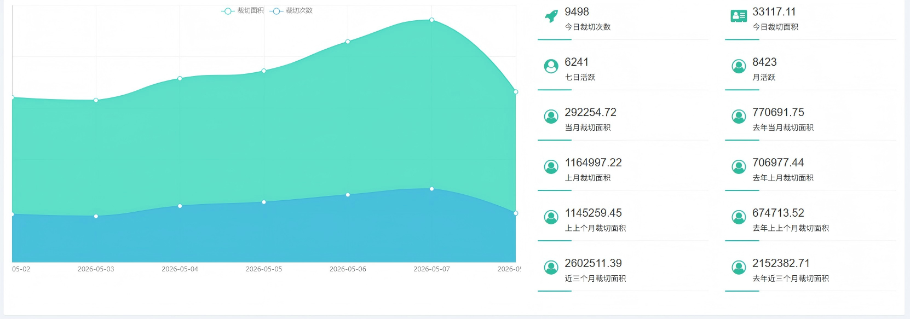The height and width of the screenshot is (319, 910).
Task: Click the upper series point at 2026-05-07
Action: click(432, 20)
